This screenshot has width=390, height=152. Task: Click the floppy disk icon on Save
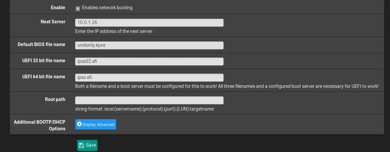(x=81, y=145)
